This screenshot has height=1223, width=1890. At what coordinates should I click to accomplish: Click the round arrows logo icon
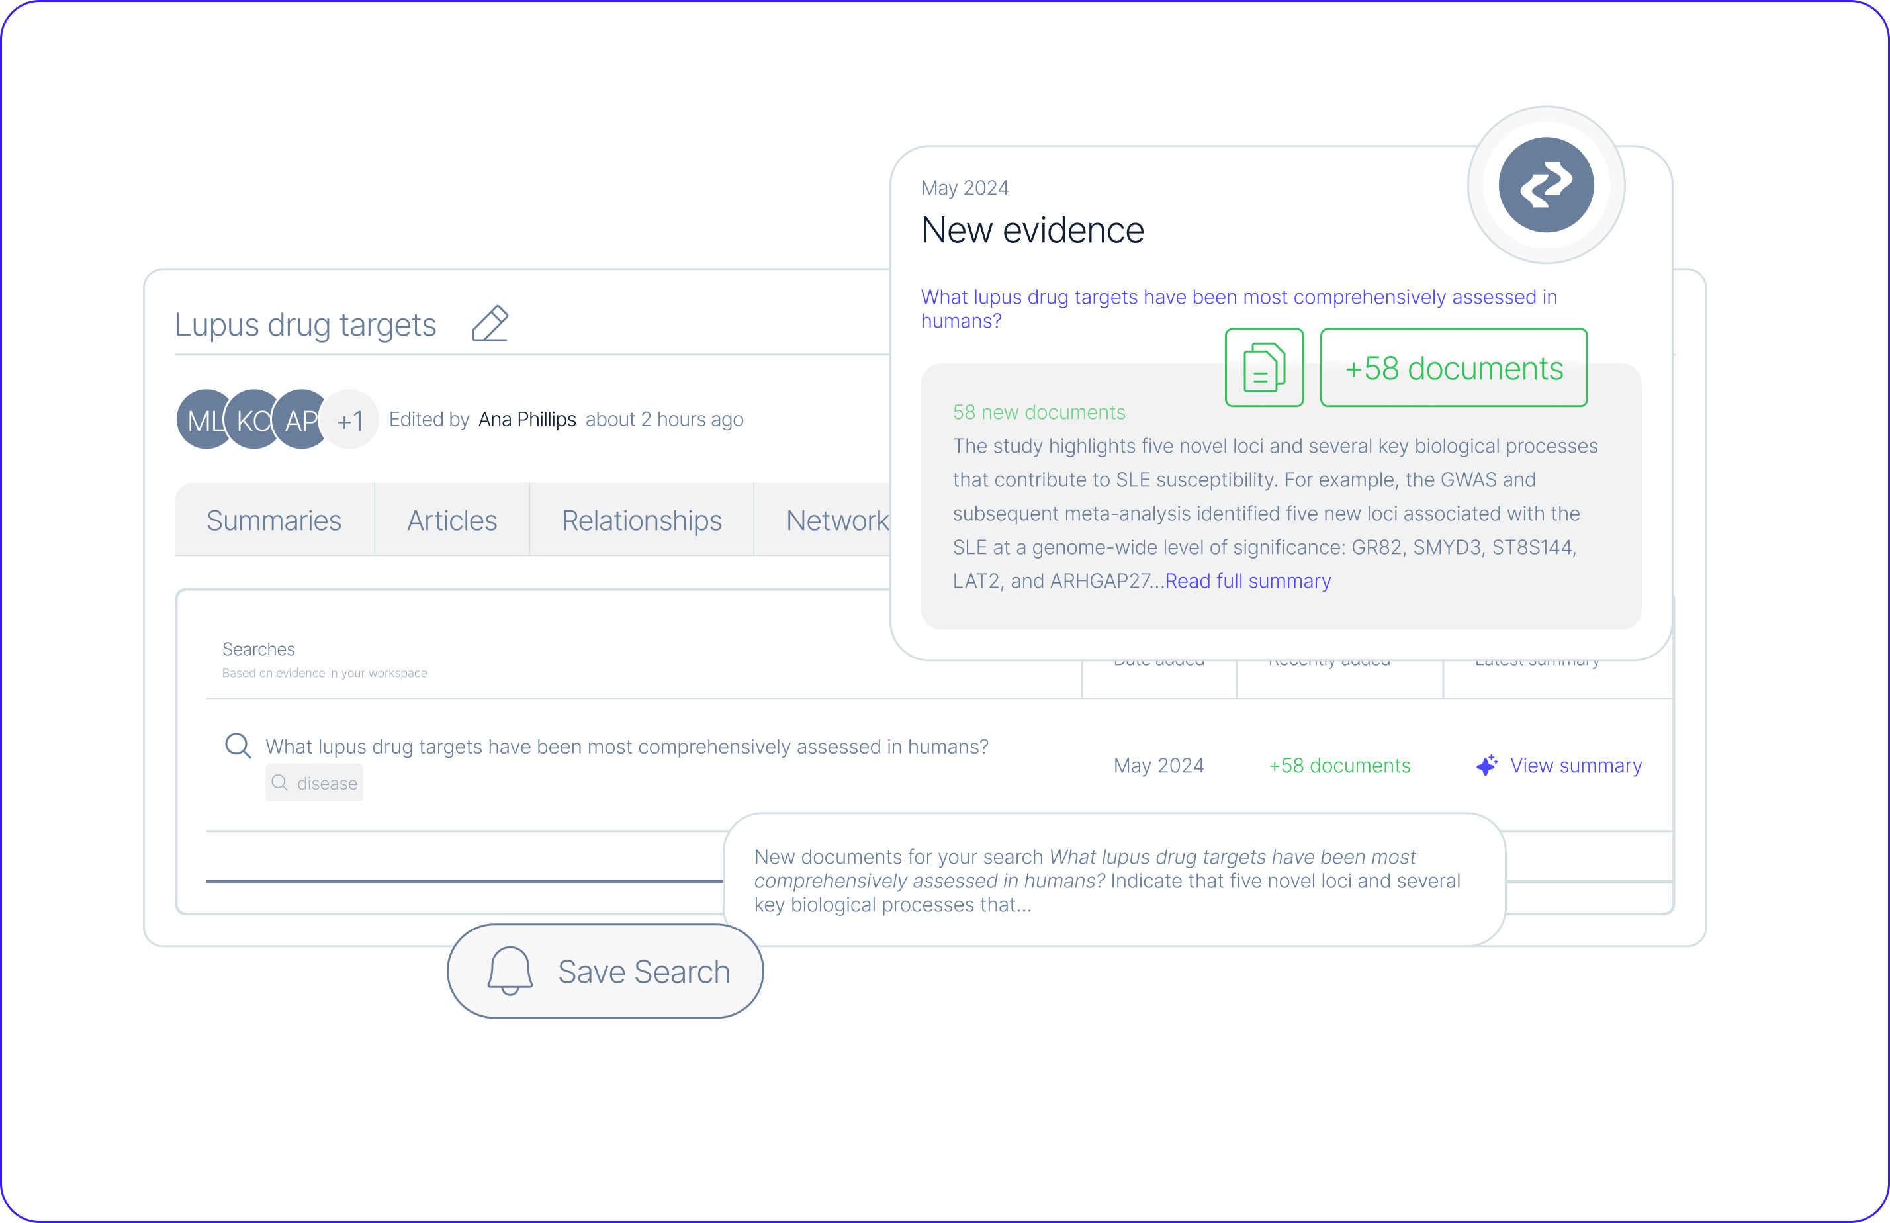[1545, 185]
